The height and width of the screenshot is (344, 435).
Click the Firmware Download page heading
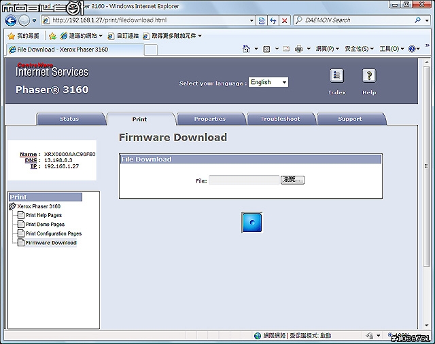coord(173,137)
